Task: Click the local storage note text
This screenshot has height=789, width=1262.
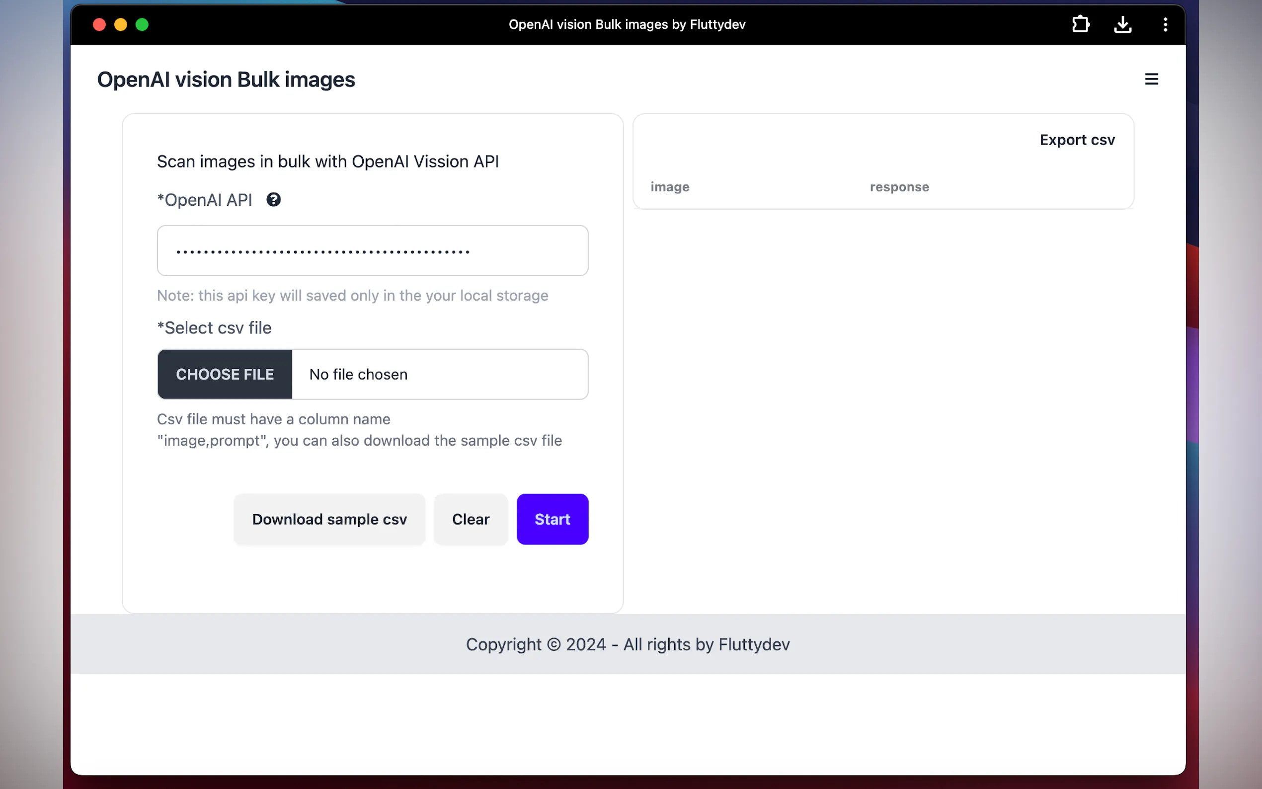Action: point(353,295)
